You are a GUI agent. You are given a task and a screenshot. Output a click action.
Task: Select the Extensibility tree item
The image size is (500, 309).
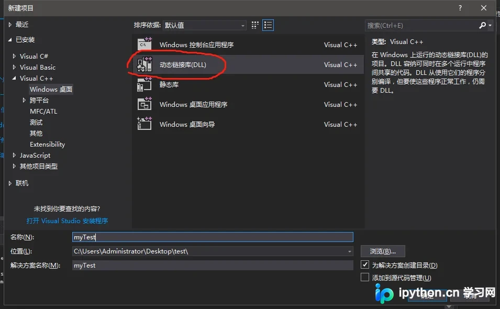pyautogui.click(x=47, y=145)
